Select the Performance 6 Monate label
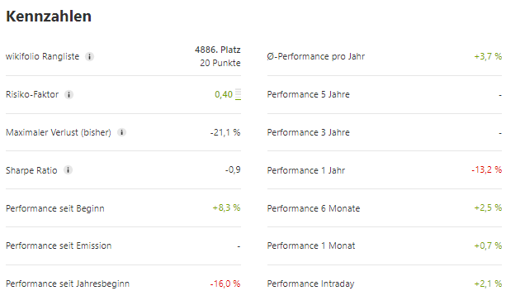This screenshot has height=305, width=520. tap(314, 208)
